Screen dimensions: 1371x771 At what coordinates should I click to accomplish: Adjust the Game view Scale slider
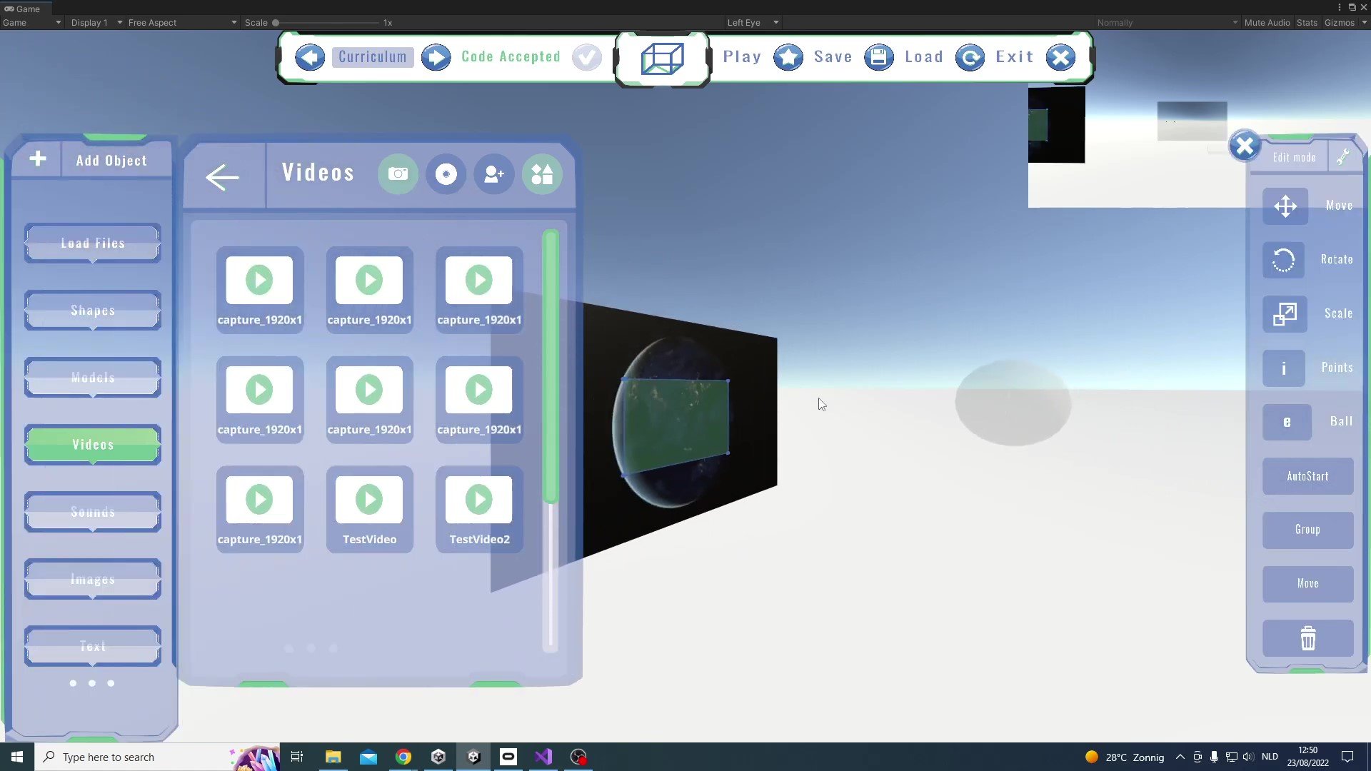[x=328, y=23]
